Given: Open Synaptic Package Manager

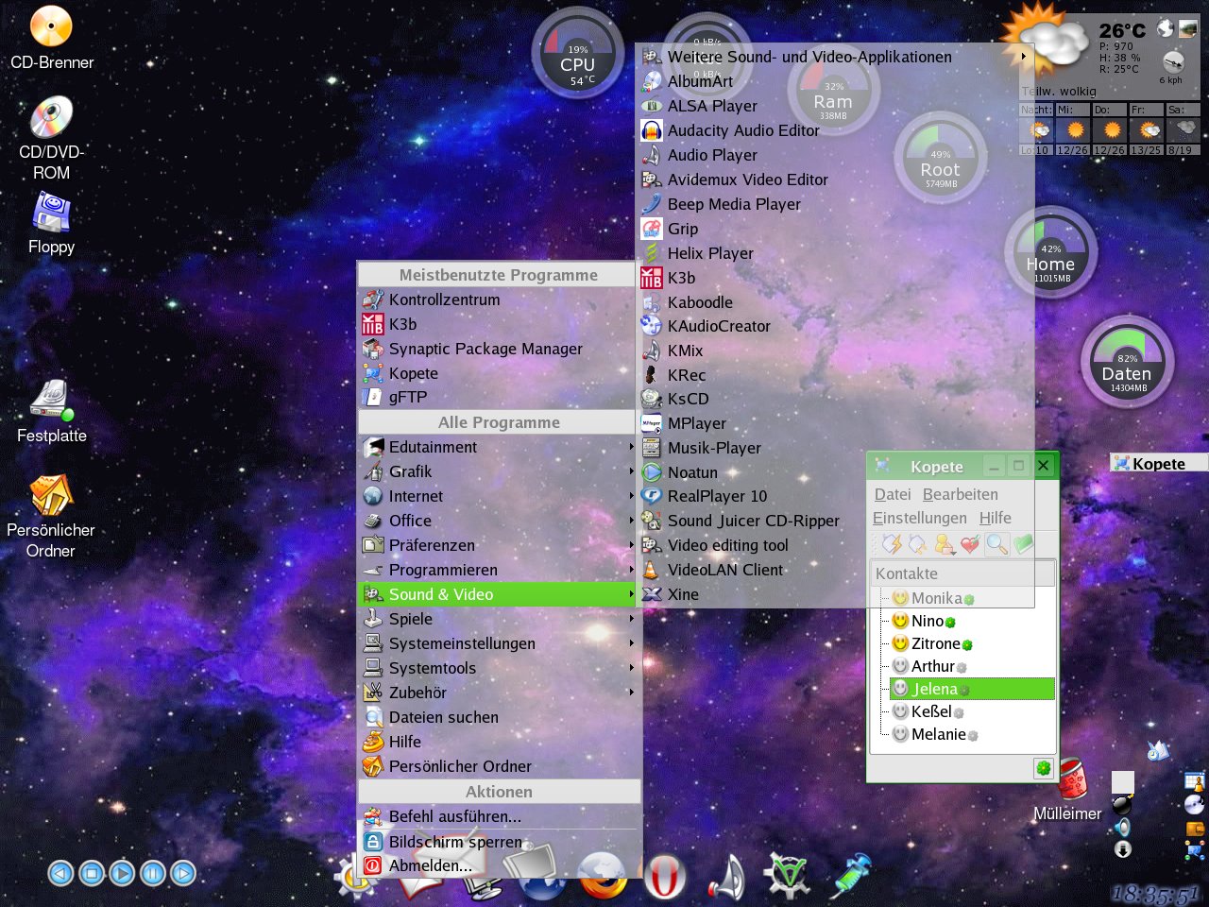Looking at the screenshot, I should pos(499,349).
